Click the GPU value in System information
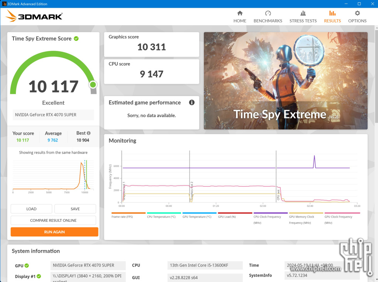The height and width of the screenshot is (282, 378). (88, 265)
